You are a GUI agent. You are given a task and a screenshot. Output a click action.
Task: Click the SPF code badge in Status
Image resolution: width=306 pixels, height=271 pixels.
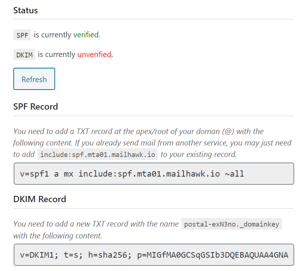[x=22, y=35]
